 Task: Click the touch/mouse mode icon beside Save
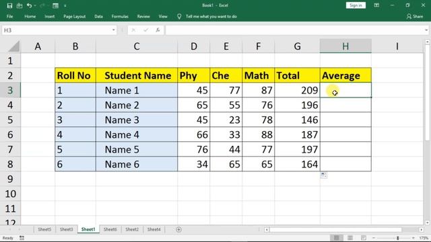(20, 5)
